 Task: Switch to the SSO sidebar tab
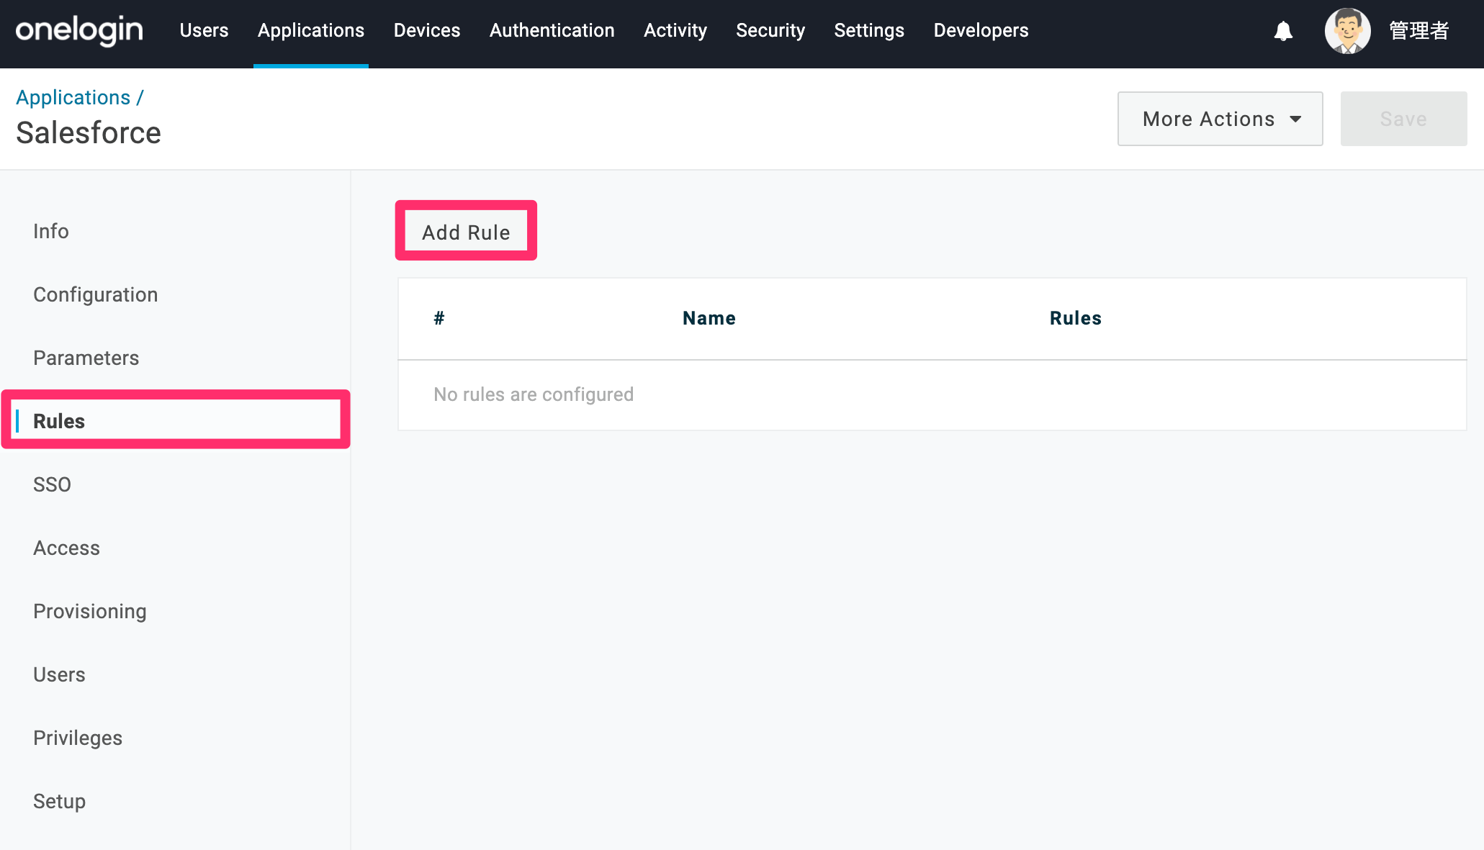click(53, 484)
